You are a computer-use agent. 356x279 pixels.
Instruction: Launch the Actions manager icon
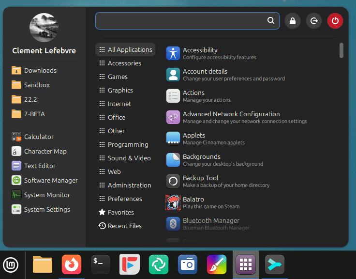point(173,96)
